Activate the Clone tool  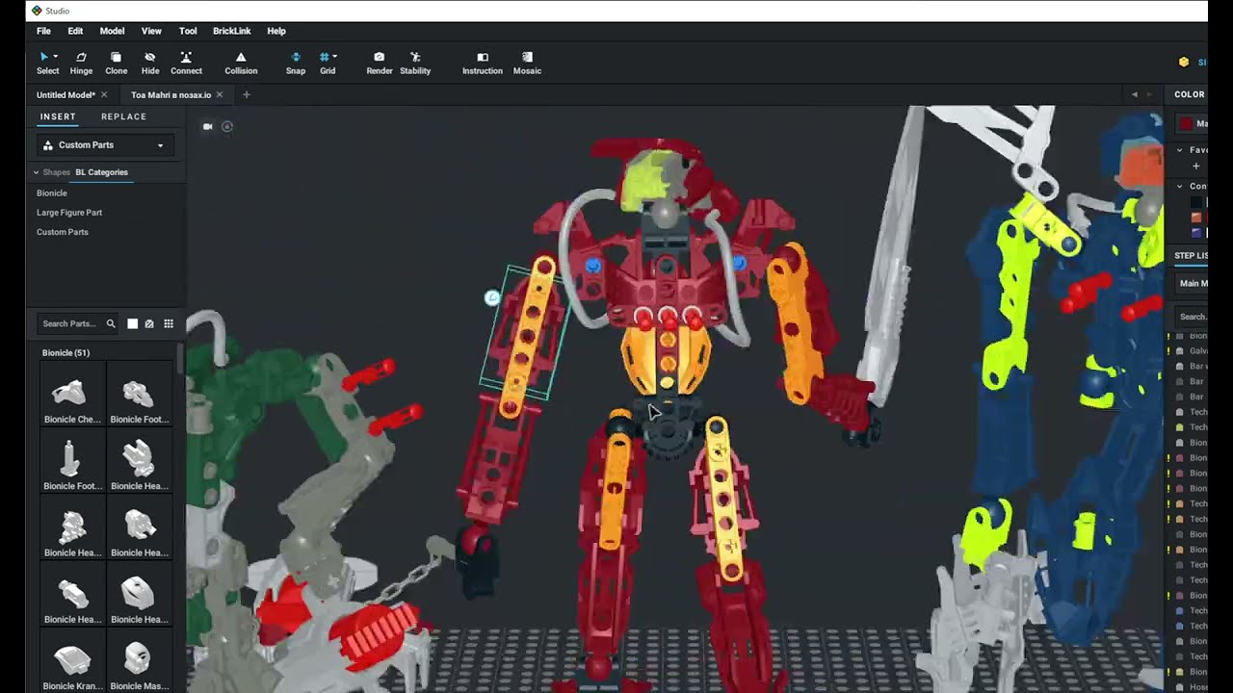pos(116,64)
